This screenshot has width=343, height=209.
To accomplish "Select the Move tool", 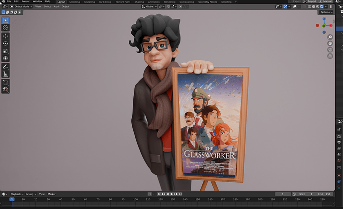I will tap(5, 36).
